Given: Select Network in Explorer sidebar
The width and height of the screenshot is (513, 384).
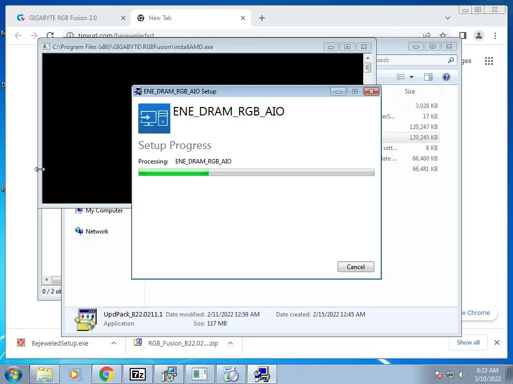Looking at the screenshot, I should 92,231.
